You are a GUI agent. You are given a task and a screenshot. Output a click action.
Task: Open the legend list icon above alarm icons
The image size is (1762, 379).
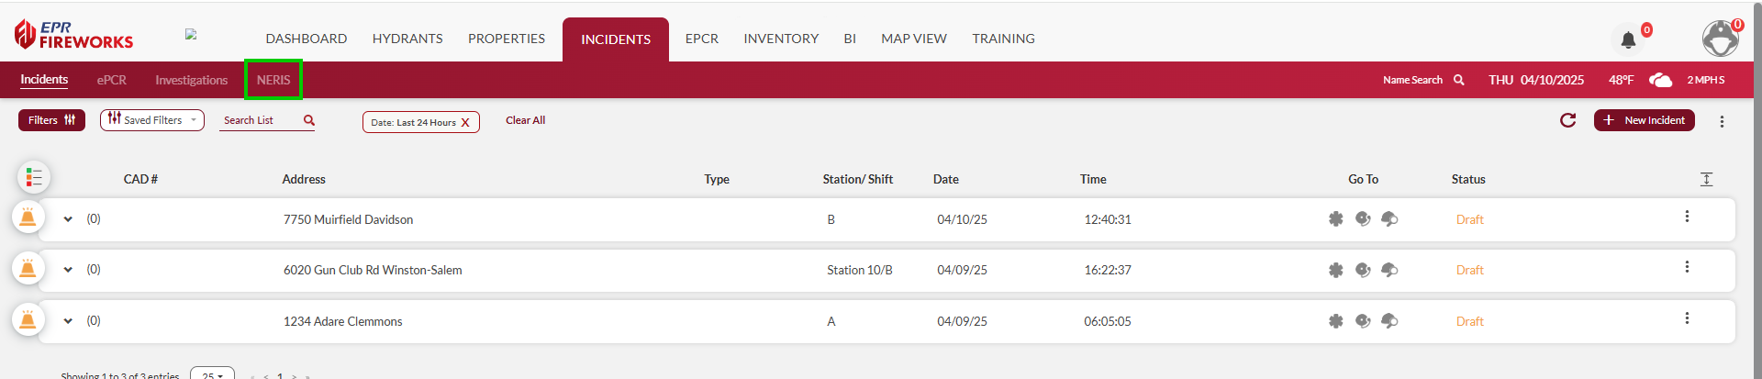[x=34, y=177]
